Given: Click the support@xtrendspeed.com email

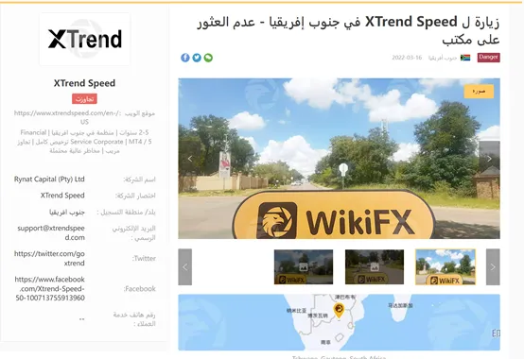Looking at the screenshot, I should point(51,233).
